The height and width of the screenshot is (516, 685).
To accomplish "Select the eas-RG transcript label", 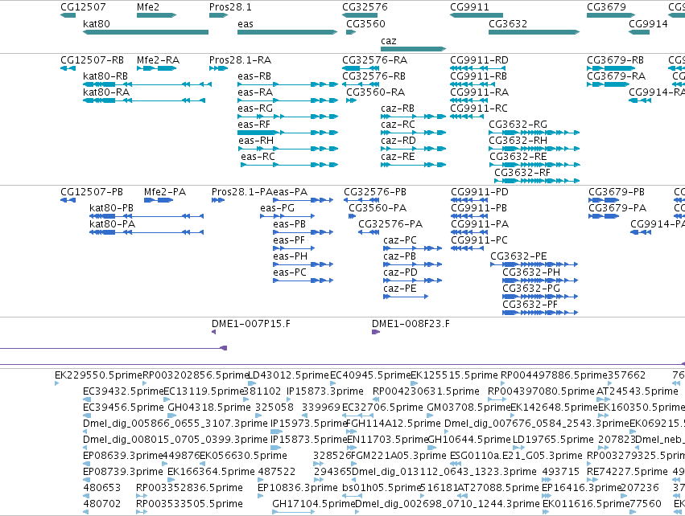I will 255,109.
